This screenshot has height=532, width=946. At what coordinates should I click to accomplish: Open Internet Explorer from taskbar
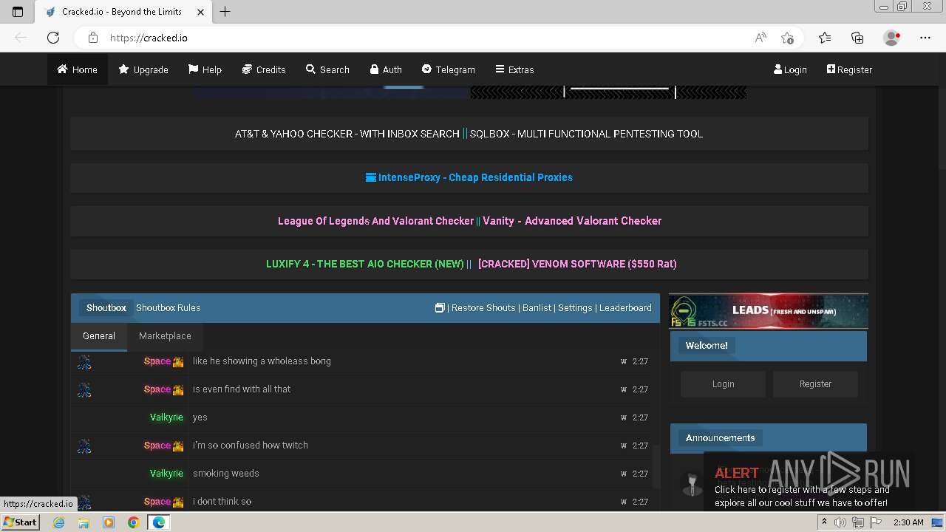[x=59, y=522]
